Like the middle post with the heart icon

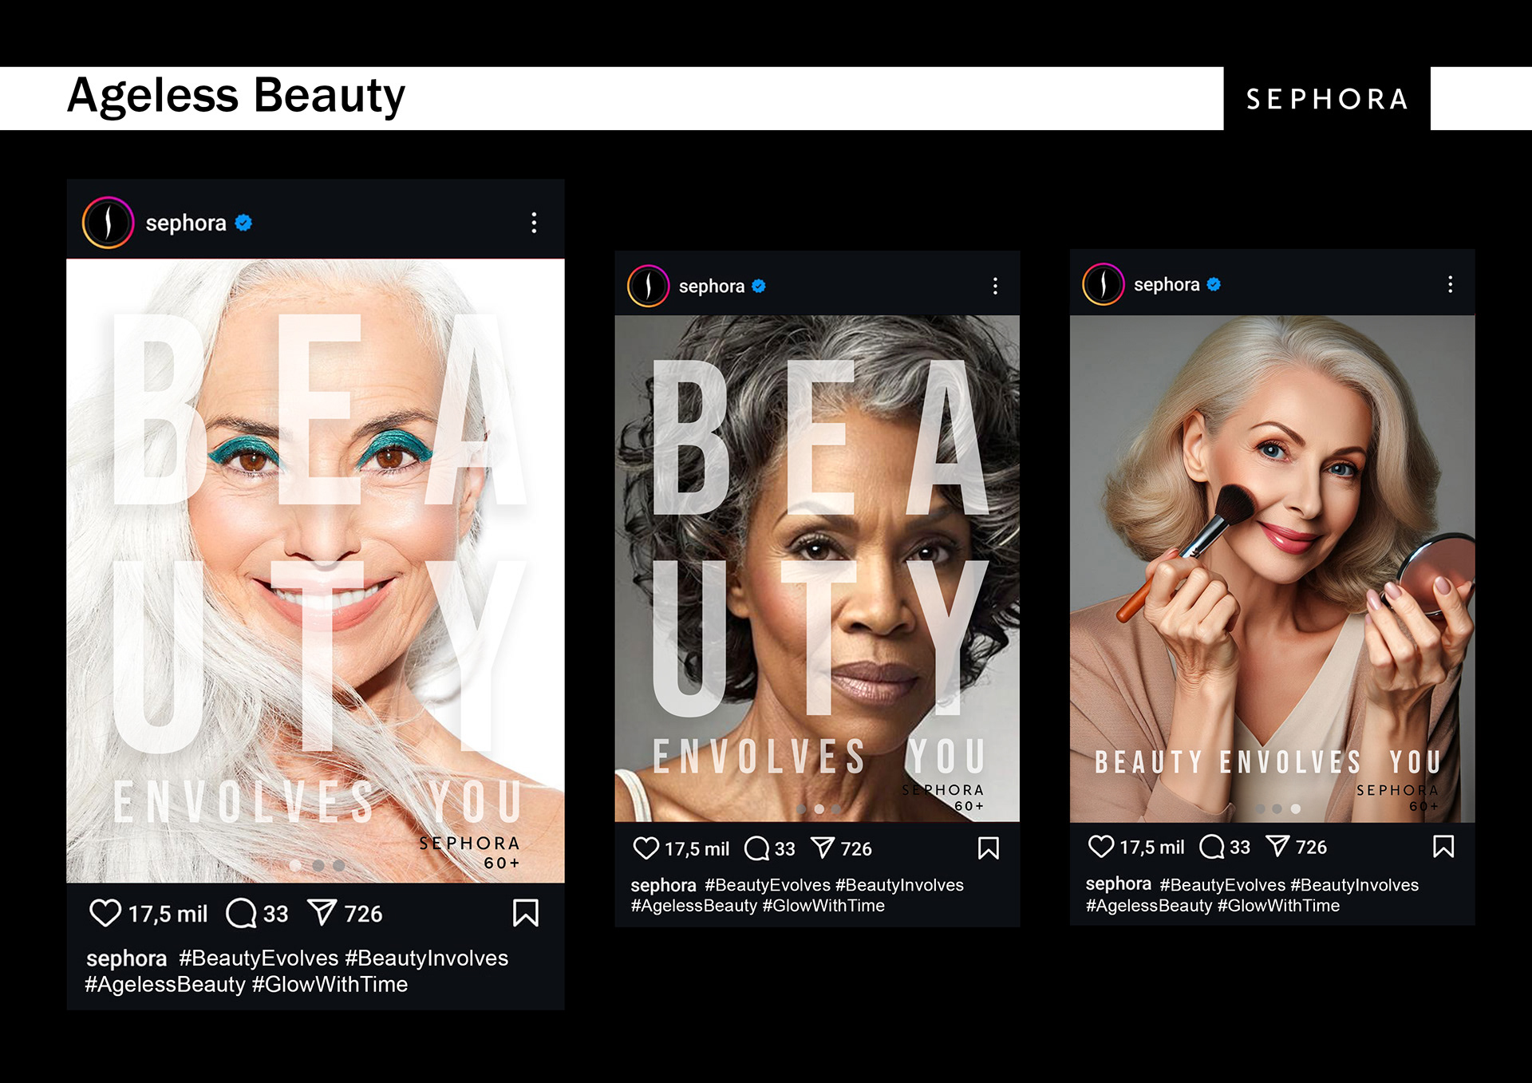pos(646,848)
